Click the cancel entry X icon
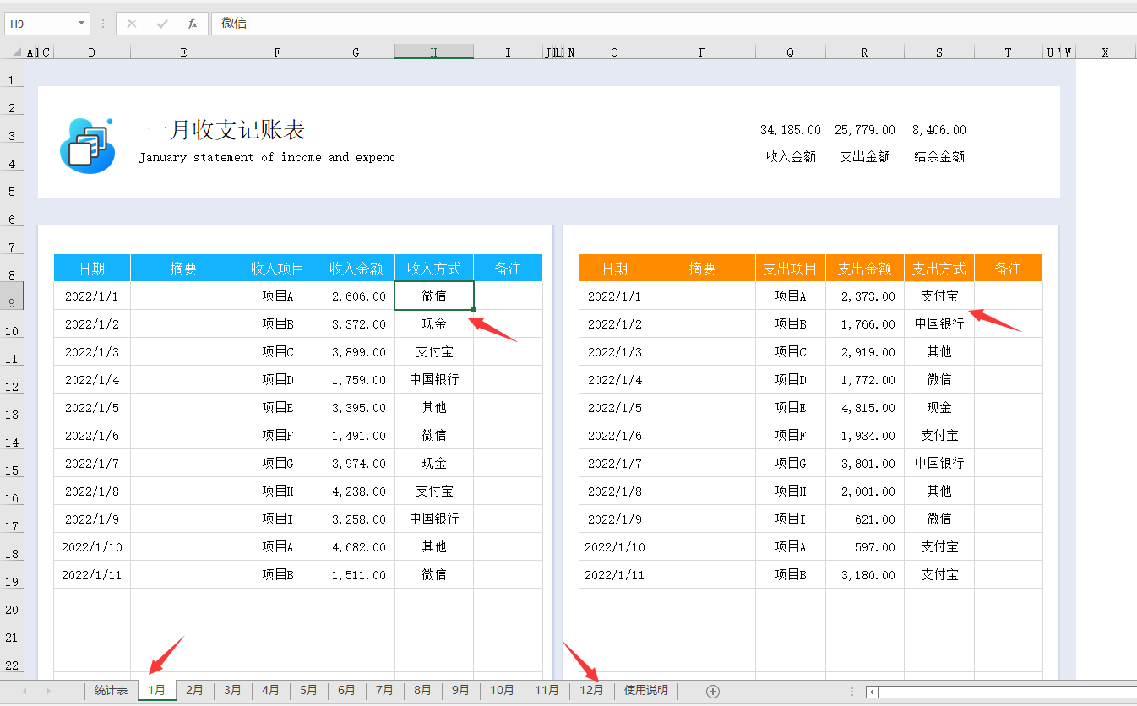Image resolution: width=1137 pixels, height=706 pixels. 132,24
